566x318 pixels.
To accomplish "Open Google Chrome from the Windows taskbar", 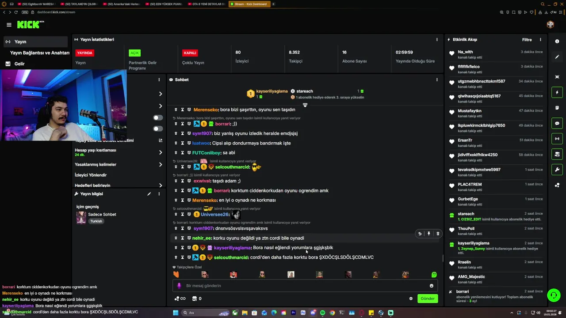I will (x=332, y=313).
